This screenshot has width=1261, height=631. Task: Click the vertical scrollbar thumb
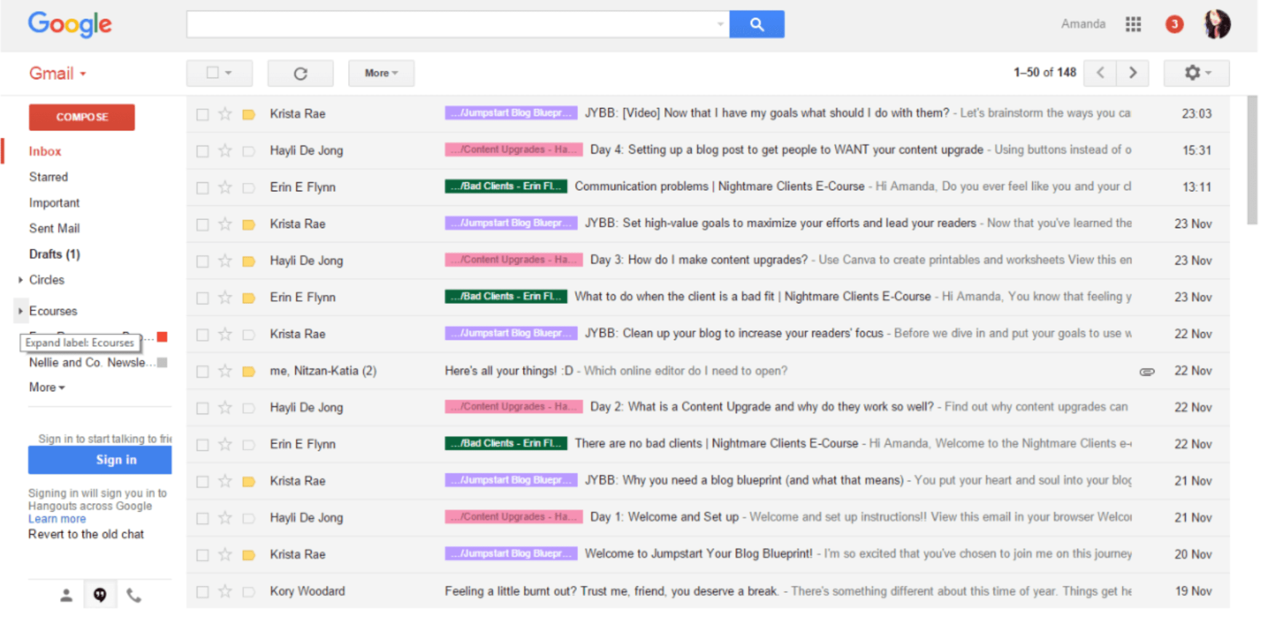coord(1252,160)
